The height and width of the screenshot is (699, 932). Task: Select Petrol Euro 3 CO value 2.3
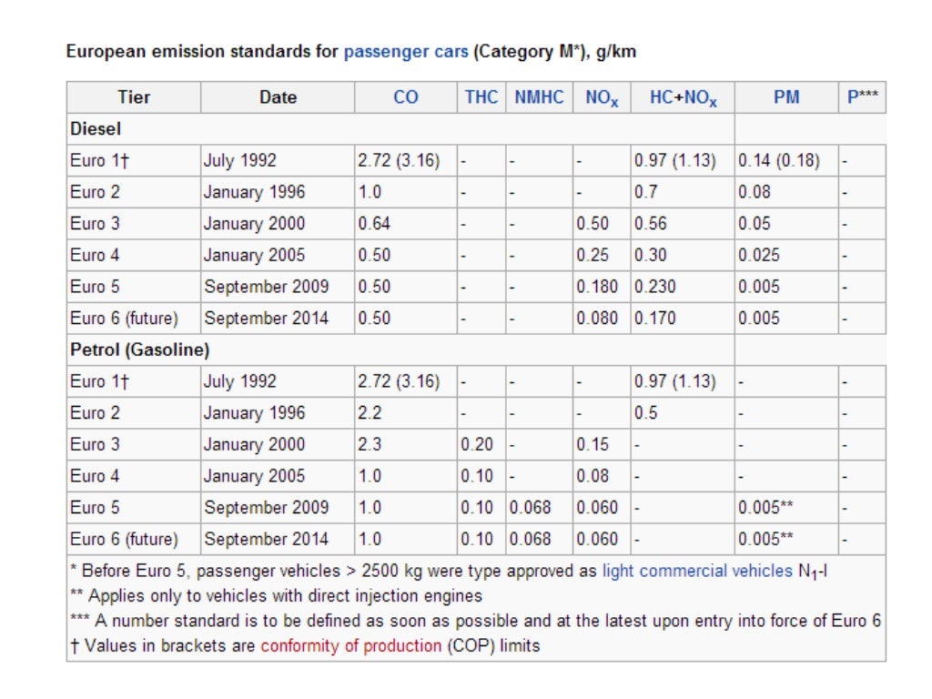370,444
